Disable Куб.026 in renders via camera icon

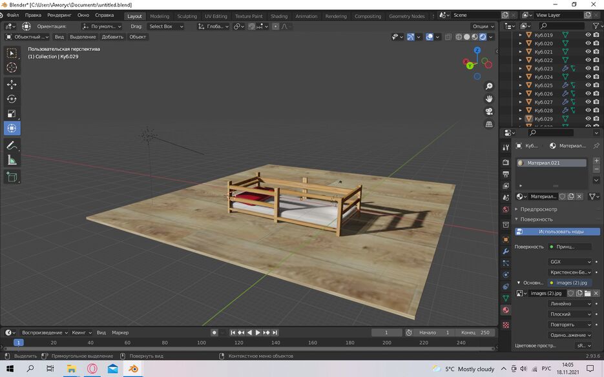click(x=596, y=94)
